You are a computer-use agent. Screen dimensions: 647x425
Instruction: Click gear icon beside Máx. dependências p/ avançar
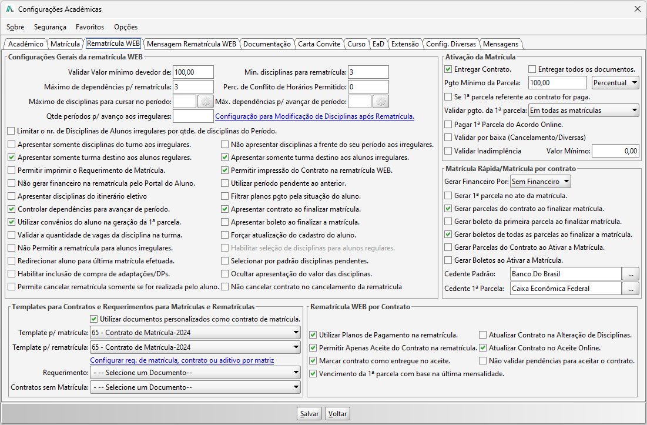381,102
